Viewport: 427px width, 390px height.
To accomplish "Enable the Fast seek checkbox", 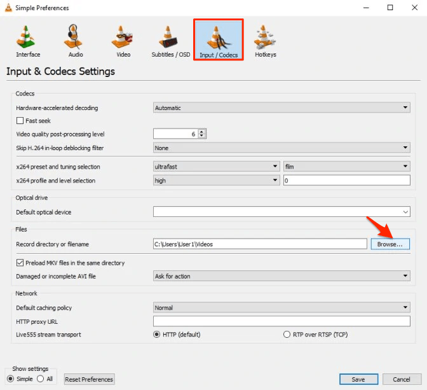I will (20, 120).
